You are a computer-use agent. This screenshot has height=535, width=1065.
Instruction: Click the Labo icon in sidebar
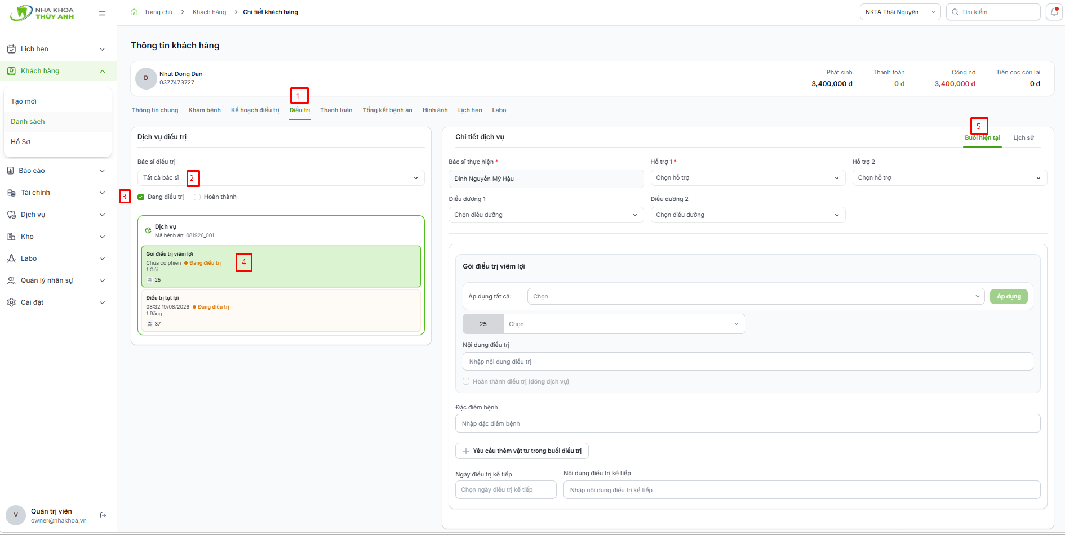[11, 258]
